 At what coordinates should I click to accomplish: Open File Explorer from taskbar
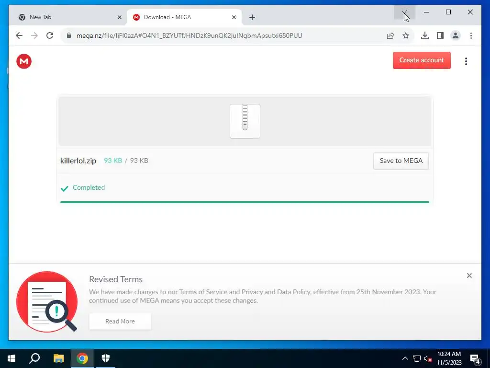point(58,358)
